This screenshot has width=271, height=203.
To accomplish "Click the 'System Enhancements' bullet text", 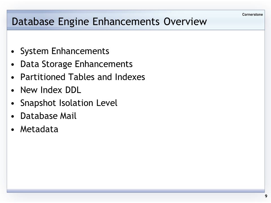I will (65, 51).
